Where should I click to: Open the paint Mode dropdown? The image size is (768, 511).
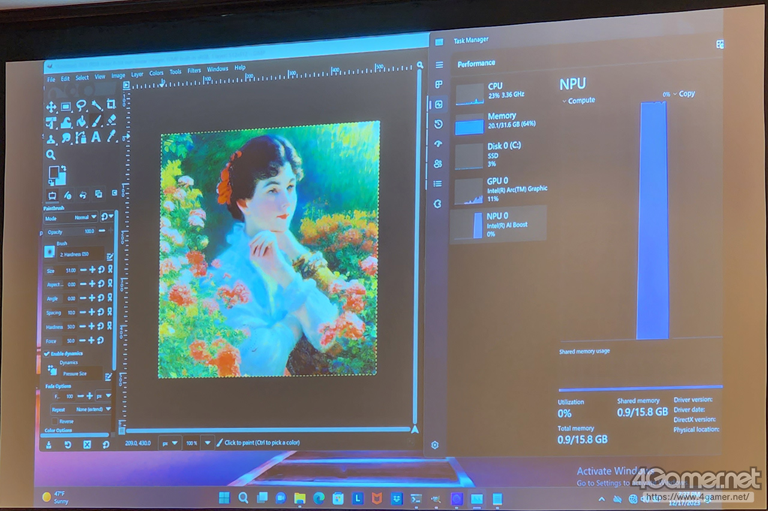[x=85, y=217]
